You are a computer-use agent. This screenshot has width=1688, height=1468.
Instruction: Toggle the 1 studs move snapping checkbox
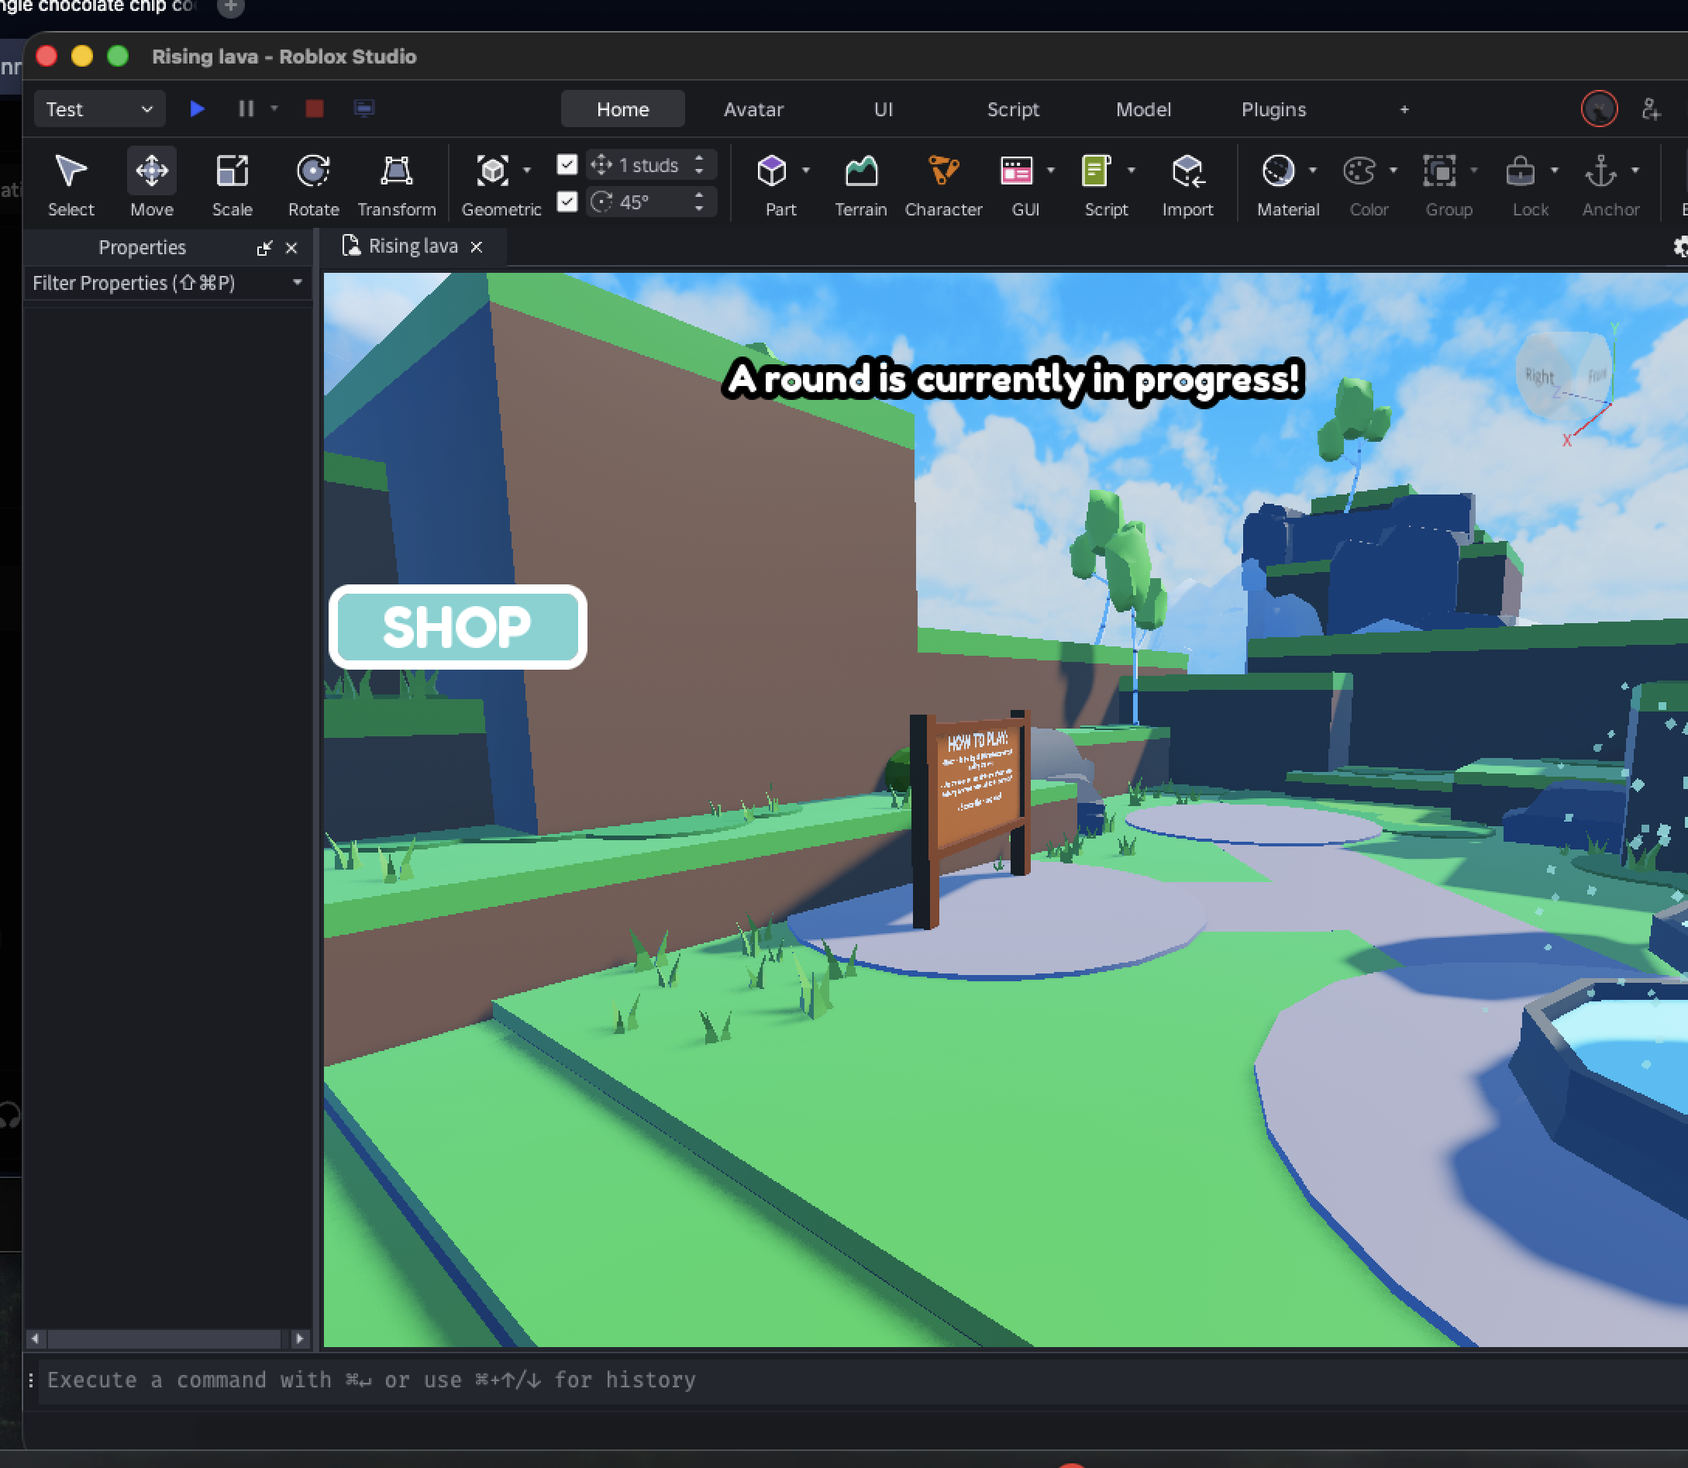567,164
